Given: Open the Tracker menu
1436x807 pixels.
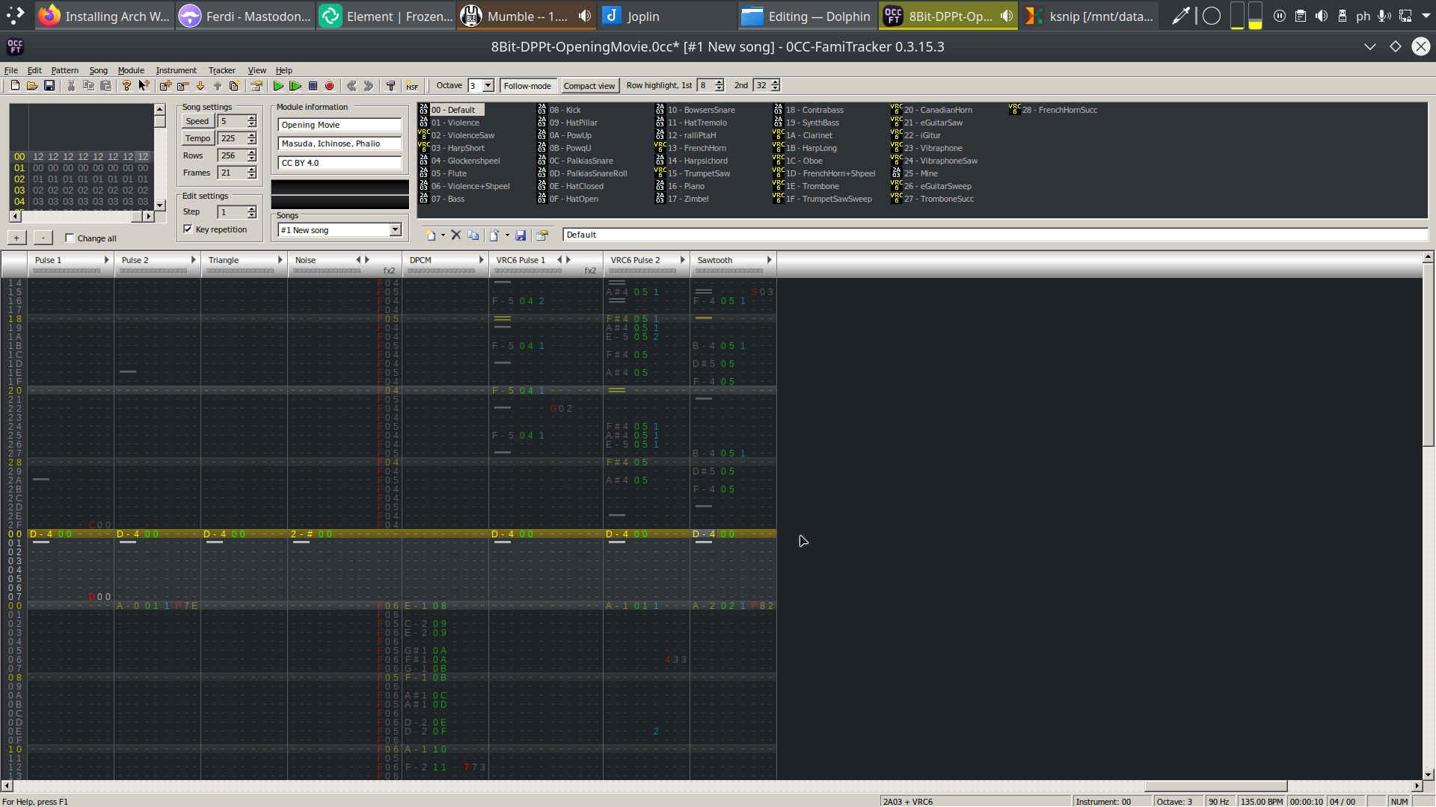Looking at the screenshot, I should click(221, 70).
